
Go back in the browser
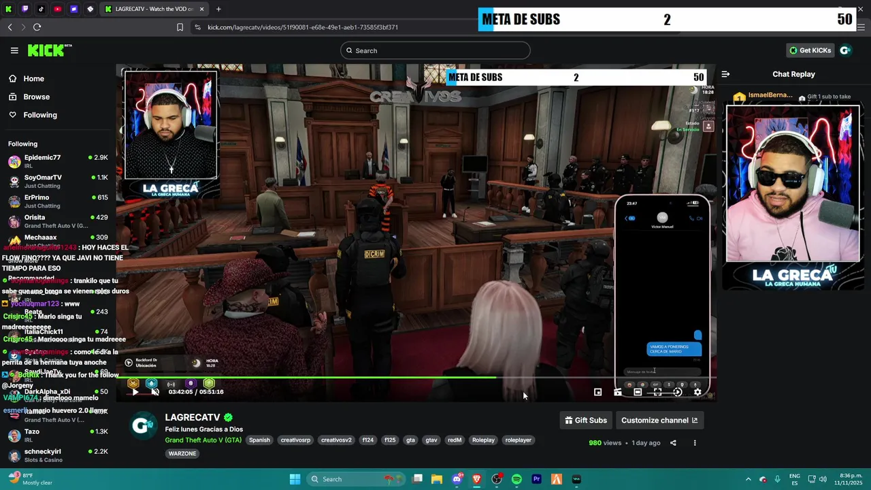10,27
